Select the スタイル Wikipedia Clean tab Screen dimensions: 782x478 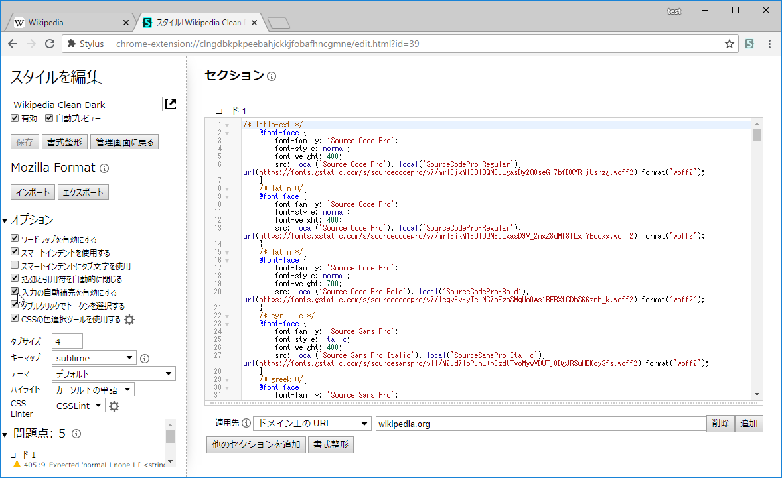point(199,23)
